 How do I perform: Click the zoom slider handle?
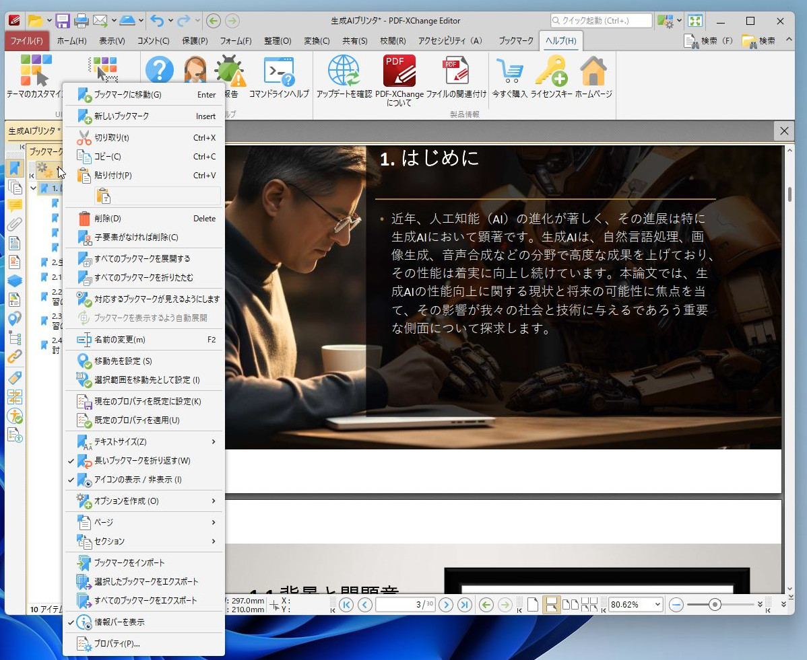[x=714, y=604]
